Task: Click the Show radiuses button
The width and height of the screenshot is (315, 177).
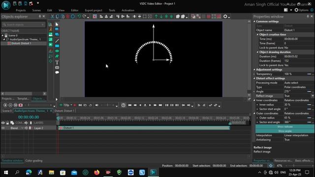Action: point(285,127)
